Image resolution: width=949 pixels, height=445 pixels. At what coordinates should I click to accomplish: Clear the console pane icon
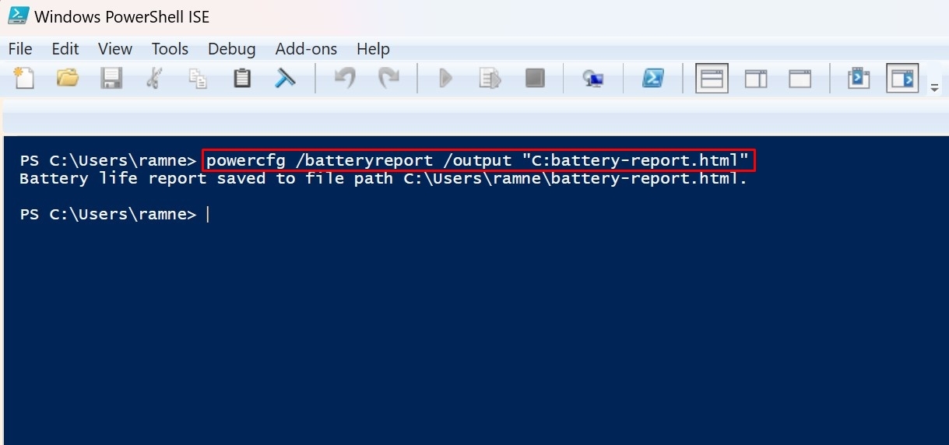(285, 78)
